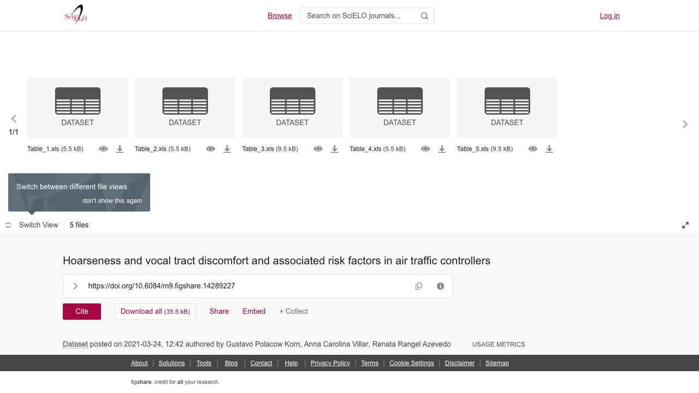
Task: Download Table_1.xls file
Action: (x=120, y=149)
